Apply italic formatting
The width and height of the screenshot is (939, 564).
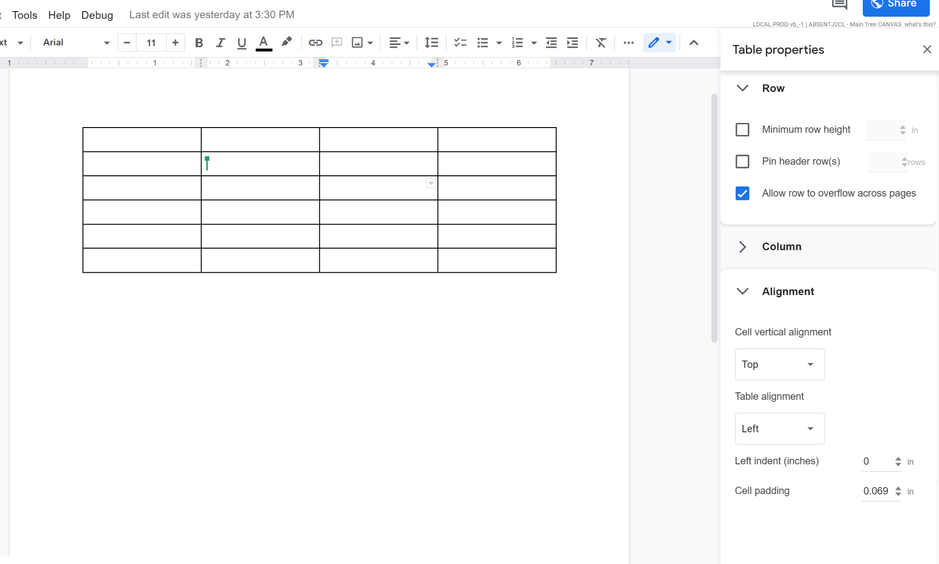coord(220,43)
